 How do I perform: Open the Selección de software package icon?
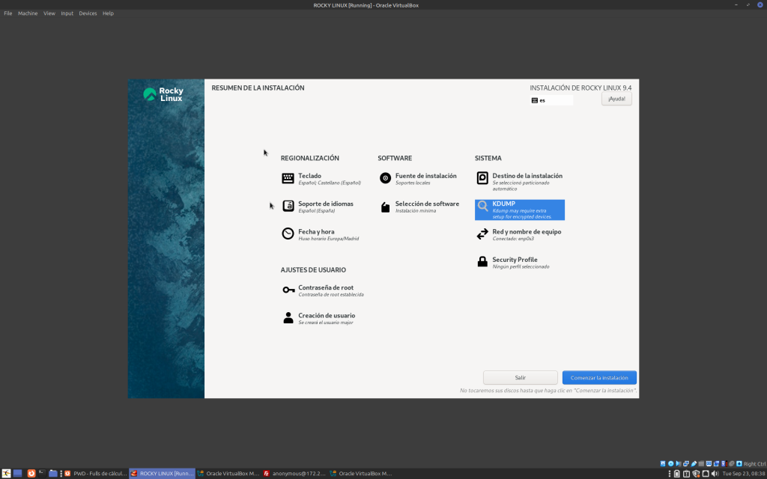(385, 207)
